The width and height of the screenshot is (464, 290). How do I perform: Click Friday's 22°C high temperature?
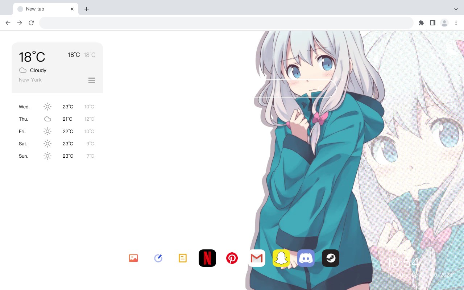(68, 131)
